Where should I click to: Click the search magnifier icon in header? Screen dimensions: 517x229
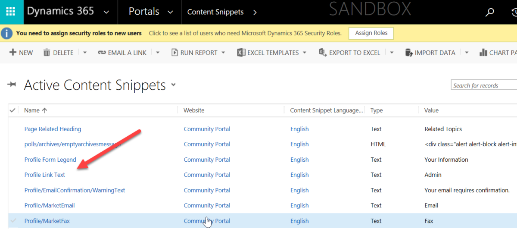pos(489,12)
